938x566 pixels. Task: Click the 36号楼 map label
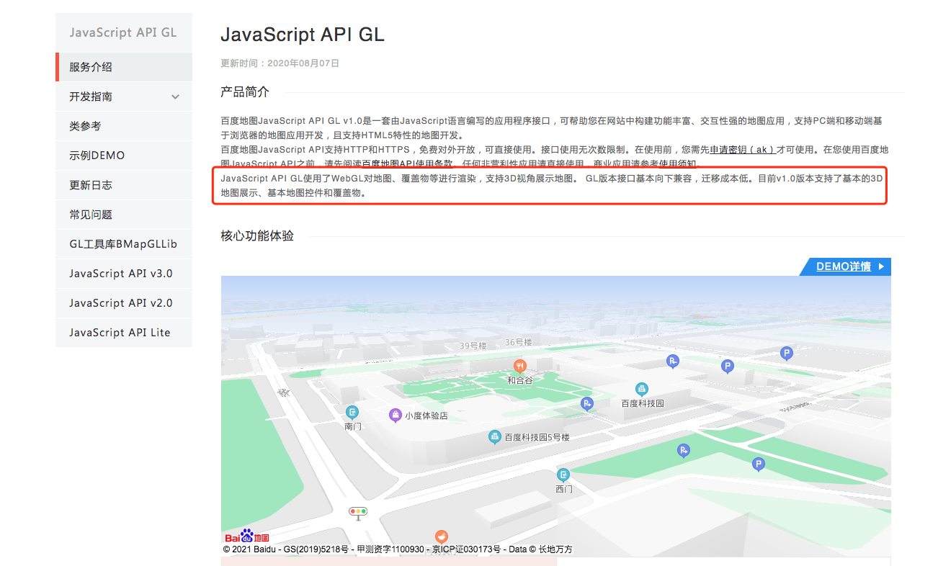[x=518, y=342]
